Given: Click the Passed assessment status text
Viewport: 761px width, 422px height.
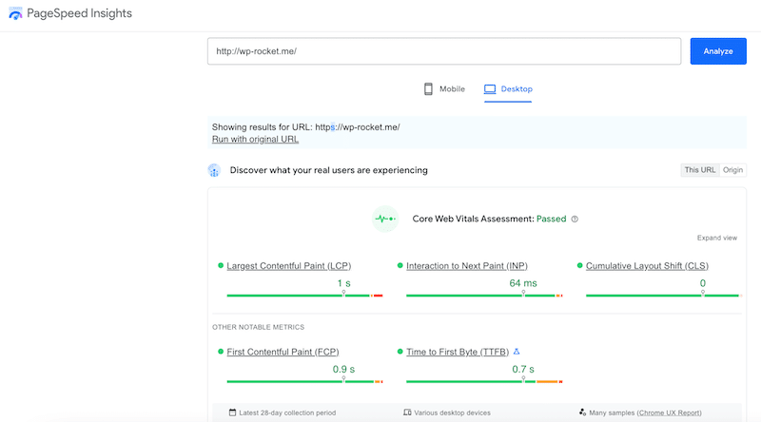Looking at the screenshot, I should 552,219.
